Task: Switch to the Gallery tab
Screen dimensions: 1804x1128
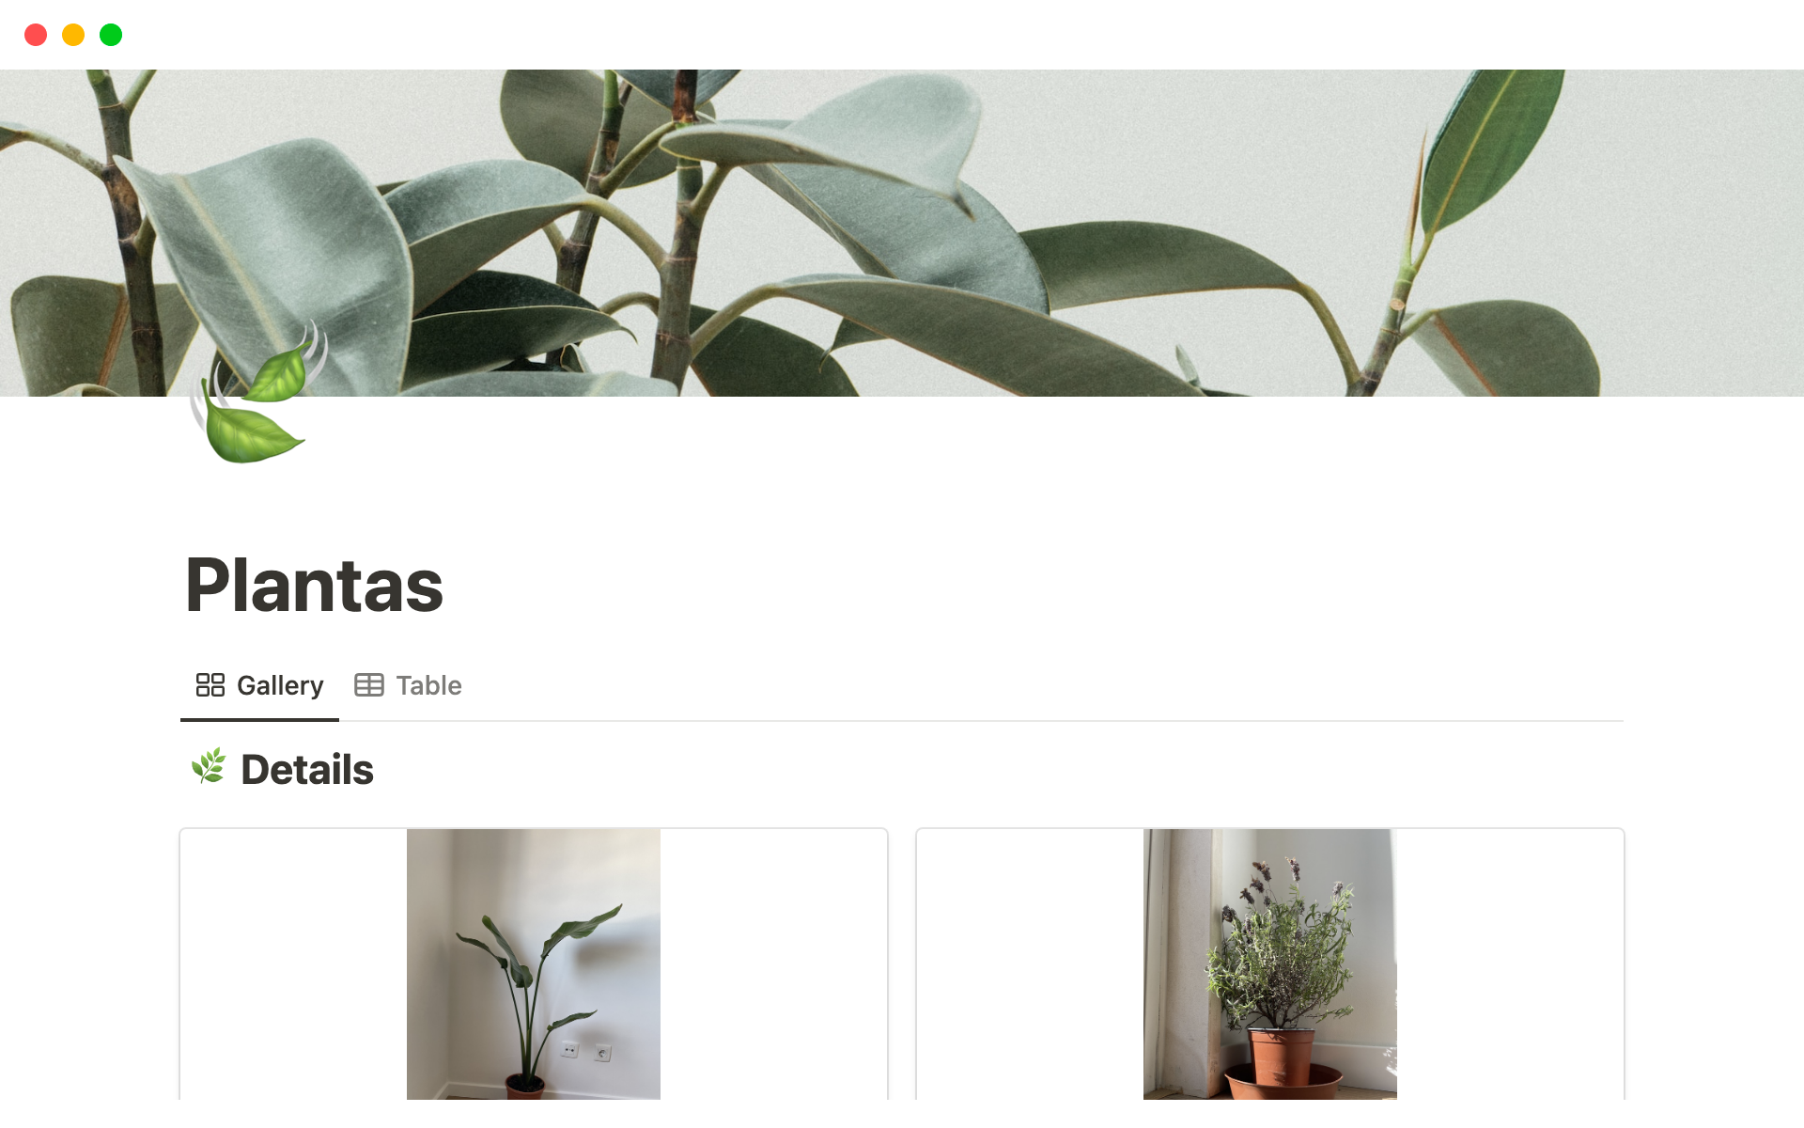Action: (259, 685)
